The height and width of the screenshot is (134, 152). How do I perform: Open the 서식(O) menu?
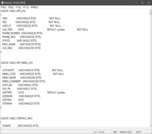pos(18,7)
